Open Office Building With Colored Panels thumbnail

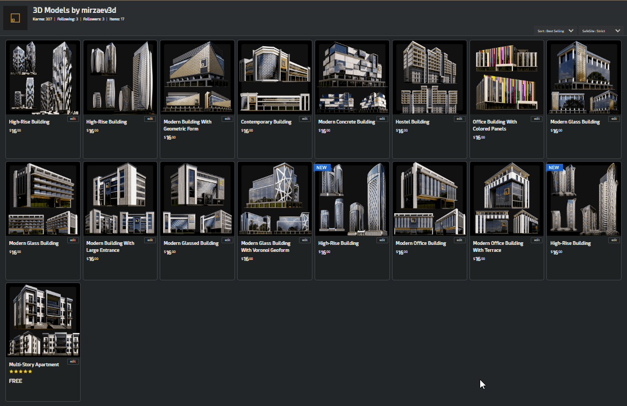[x=507, y=77]
